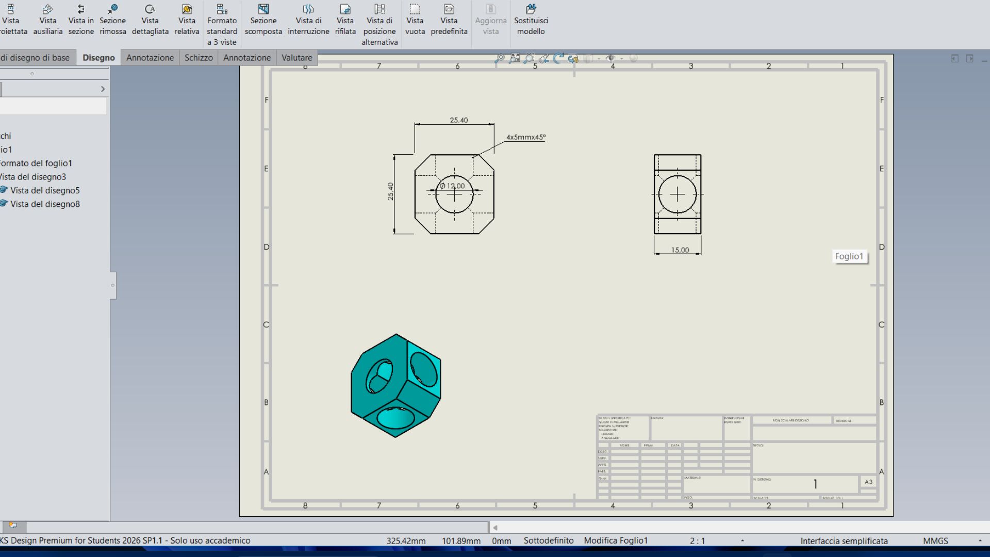This screenshot has width=990, height=557.
Task: Open the hide/show items dropdown arrow
Action: coord(621,59)
